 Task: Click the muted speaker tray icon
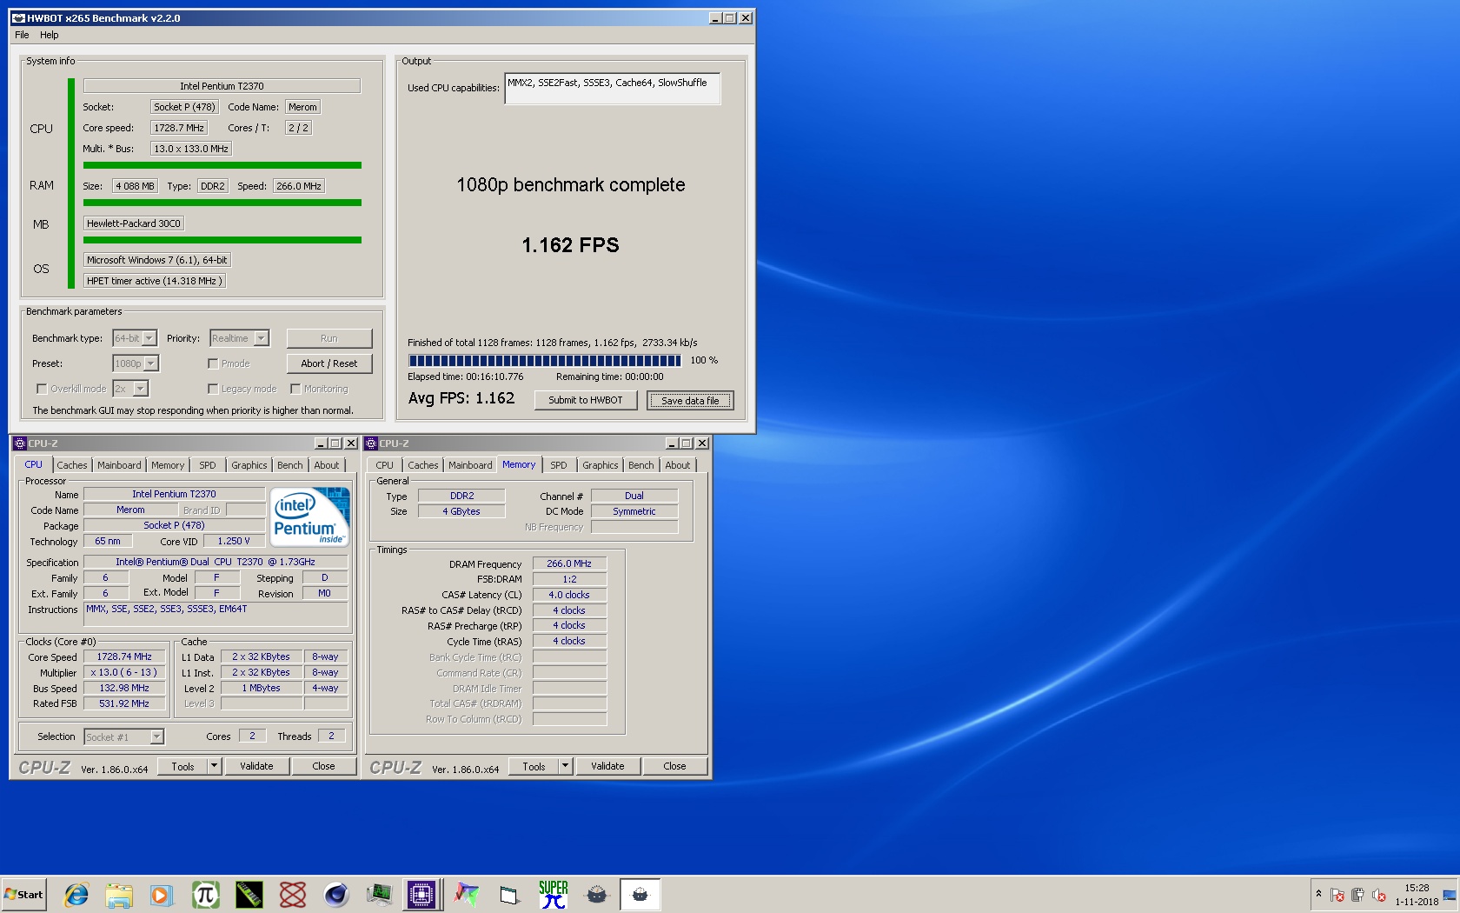pyautogui.click(x=1378, y=895)
